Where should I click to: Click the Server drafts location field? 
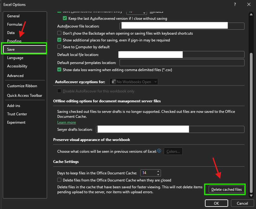pos(170,130)
